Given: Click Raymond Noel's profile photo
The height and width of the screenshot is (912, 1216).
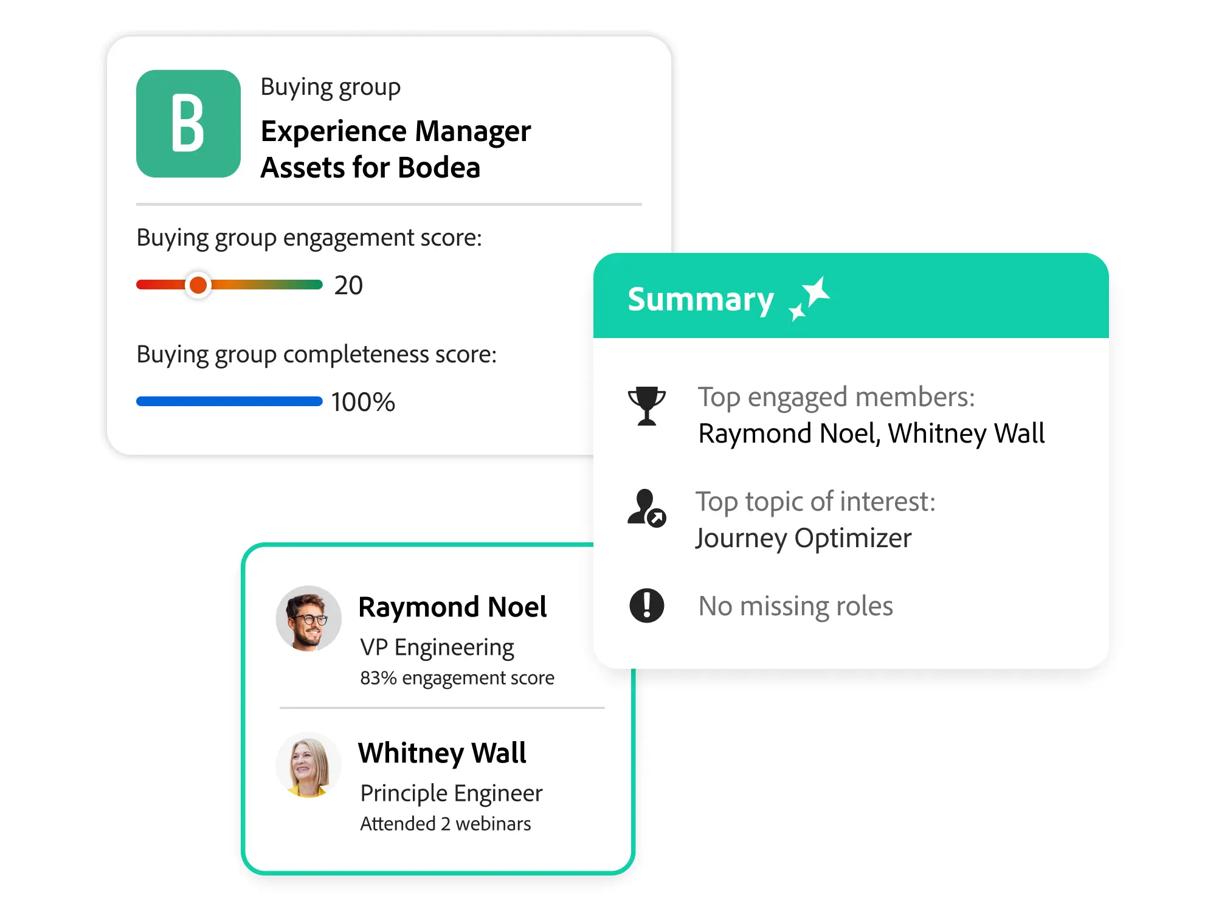Looking at the screenshot, I should click(309, 618).
